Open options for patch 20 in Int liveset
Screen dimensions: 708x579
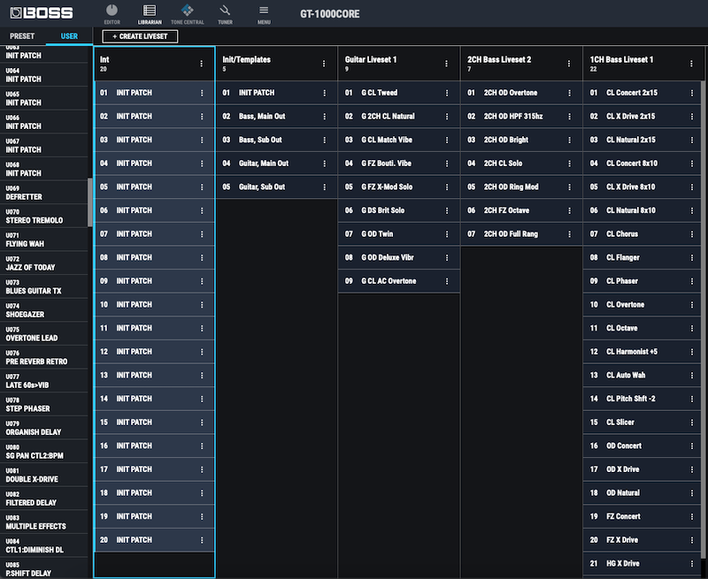point(202,540)
